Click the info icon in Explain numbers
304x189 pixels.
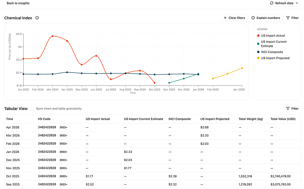(253, 18)
